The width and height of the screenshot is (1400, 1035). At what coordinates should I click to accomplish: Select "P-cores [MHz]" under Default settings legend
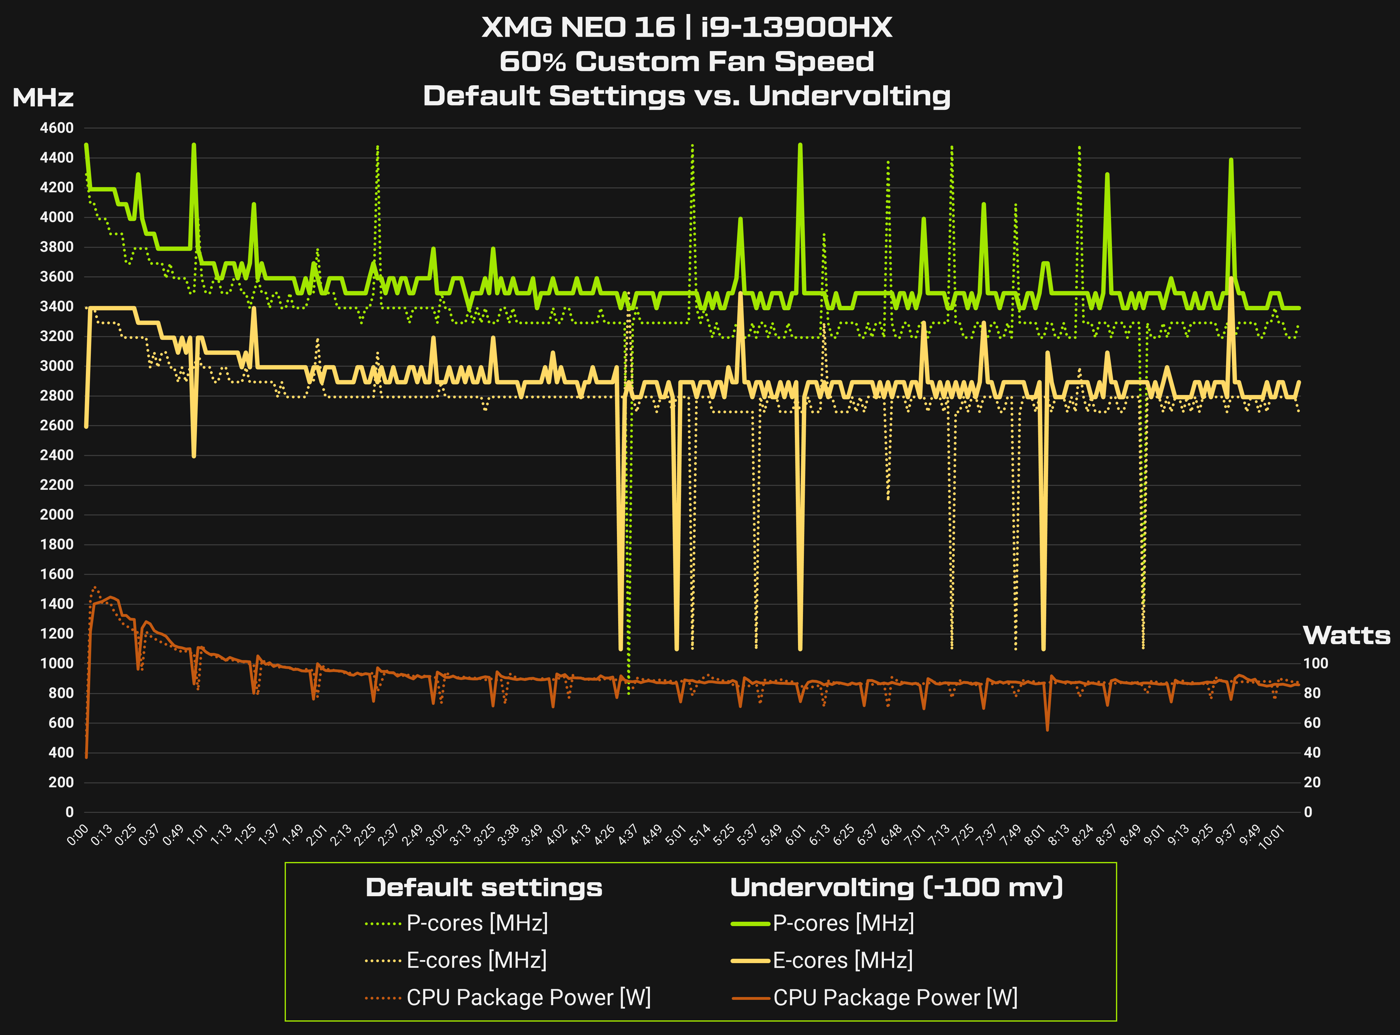(477, 923)
